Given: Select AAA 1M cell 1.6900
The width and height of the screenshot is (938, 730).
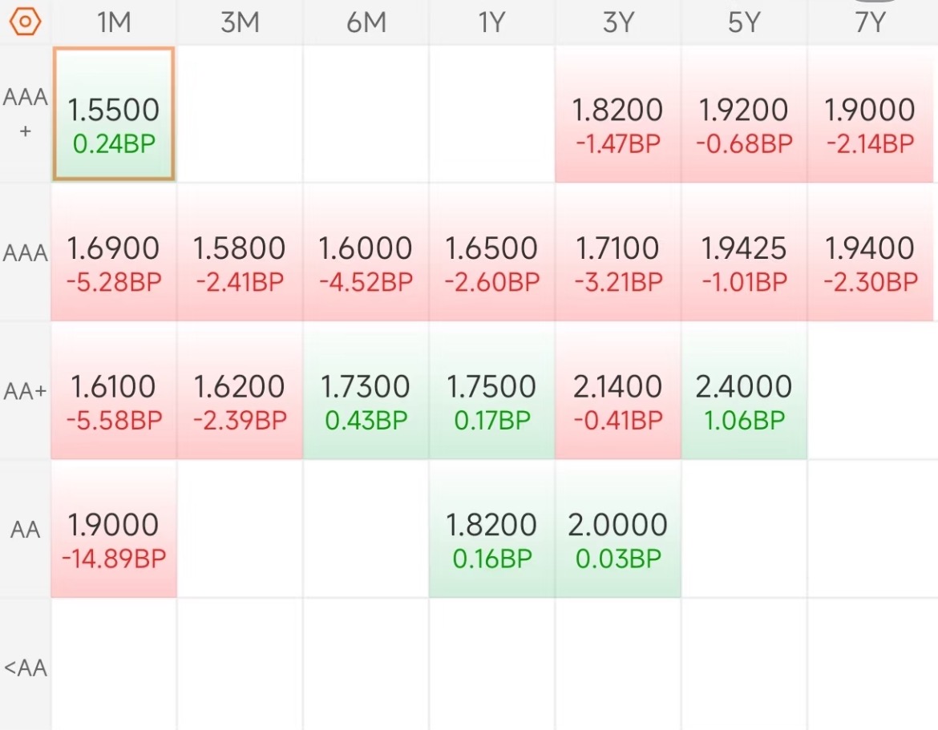Looking at the screenshot, I should click(114, 252).
